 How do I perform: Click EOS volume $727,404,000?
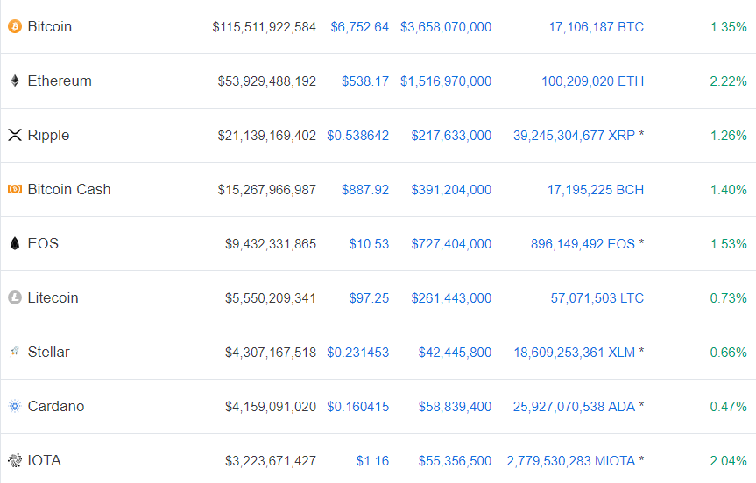pyautogui.click(x=451, y=244)
